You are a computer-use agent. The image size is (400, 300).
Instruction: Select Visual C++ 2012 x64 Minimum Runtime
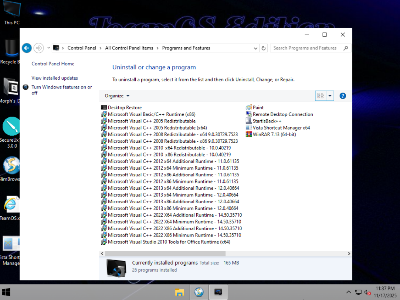(170, 168)
